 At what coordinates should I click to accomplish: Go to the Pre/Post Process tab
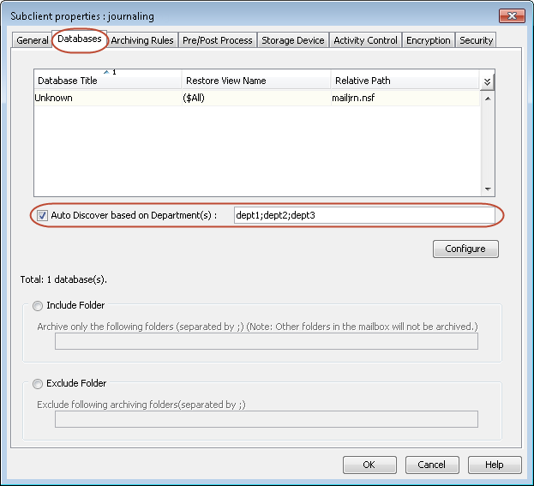click(217, 40)
